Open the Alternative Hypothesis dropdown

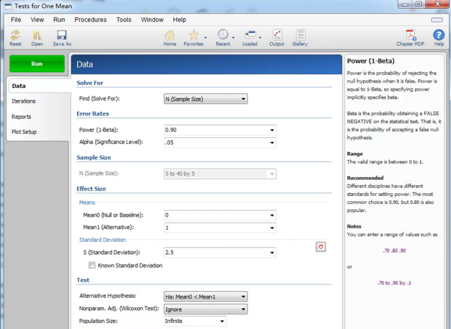coord(206,297)
